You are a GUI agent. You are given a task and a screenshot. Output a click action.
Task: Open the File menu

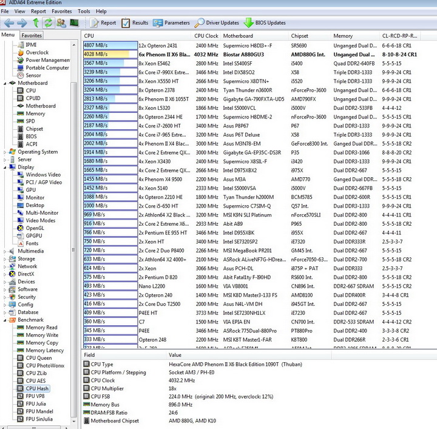(x=5, y=12)
